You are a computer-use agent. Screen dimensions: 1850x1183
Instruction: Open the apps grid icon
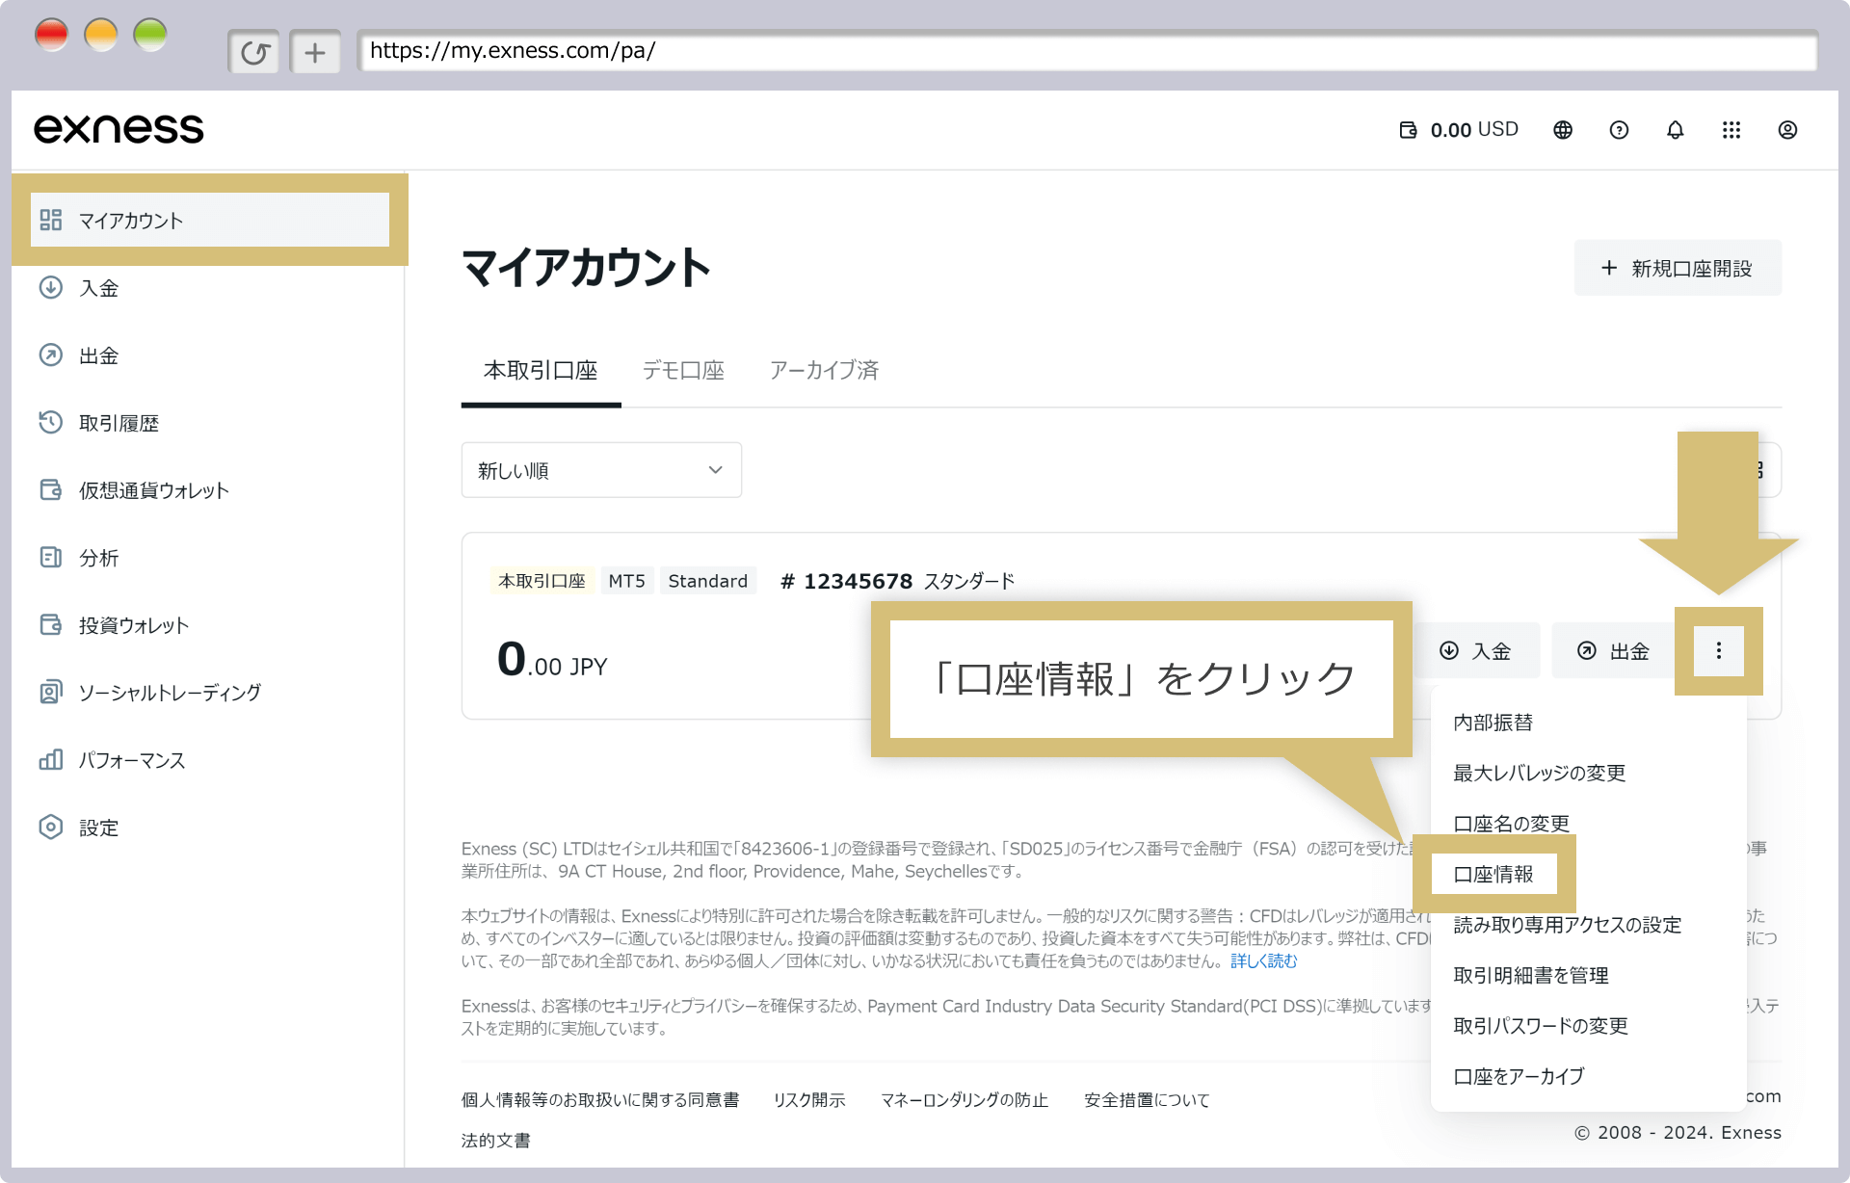tap(1731, 130)
